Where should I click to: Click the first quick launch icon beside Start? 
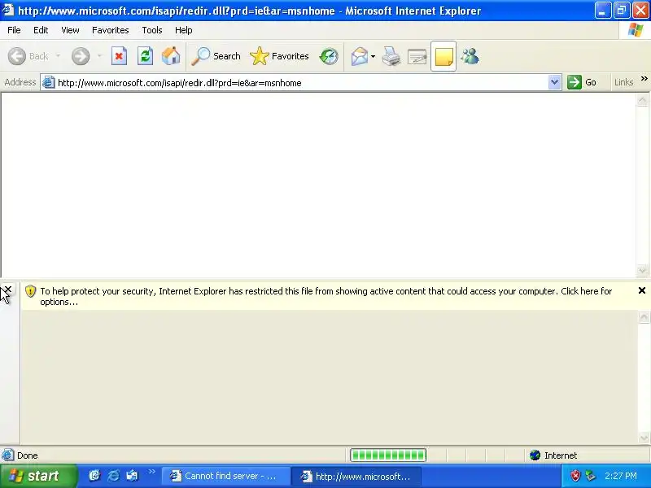94,476
